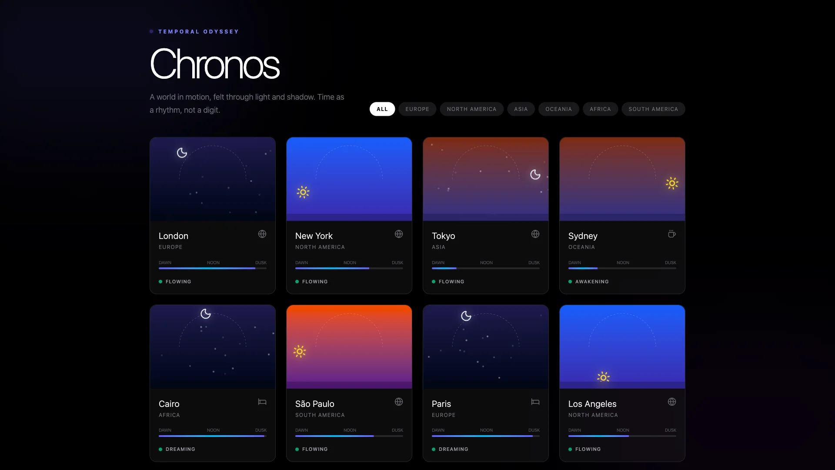The height and width of the screenshot is (470, 835).
Task: Click the Paris city title
Action: click(x=441, y=404)
